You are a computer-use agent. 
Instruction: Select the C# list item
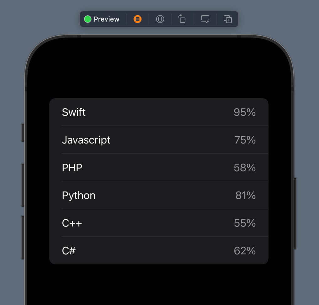click(159, 250)
